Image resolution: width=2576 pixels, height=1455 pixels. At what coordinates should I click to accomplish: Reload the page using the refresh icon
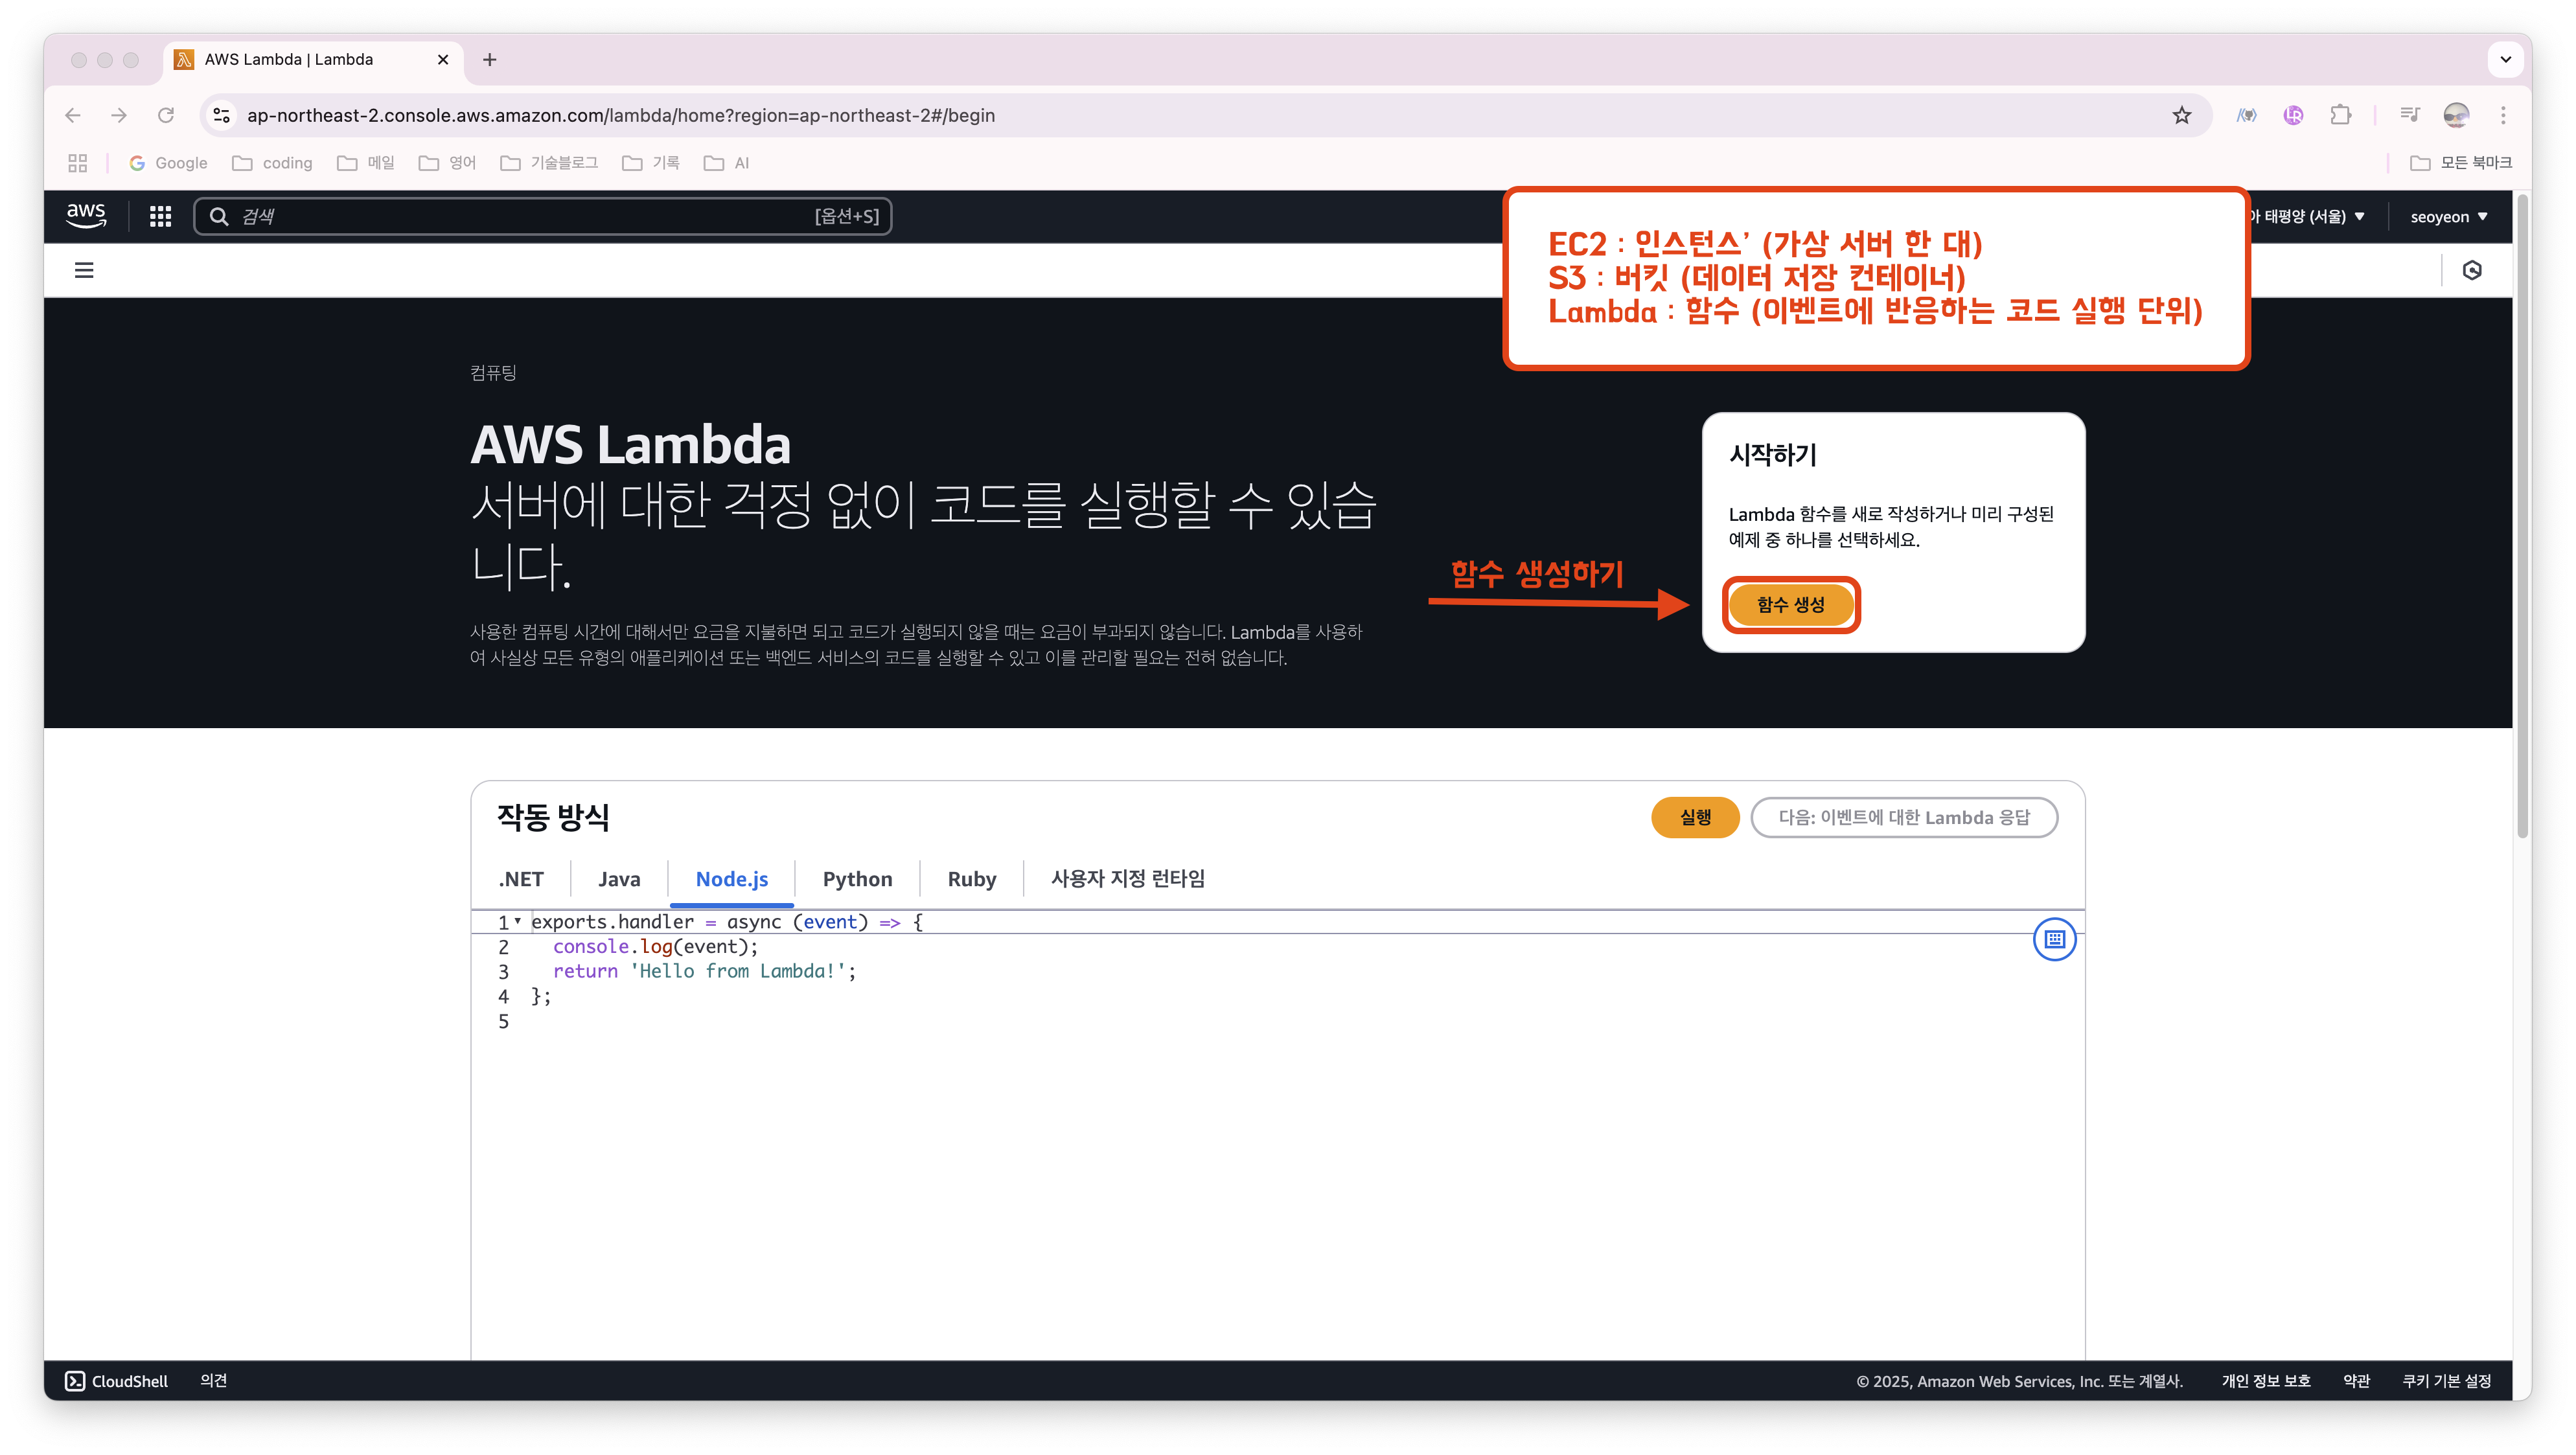(166, 116)
